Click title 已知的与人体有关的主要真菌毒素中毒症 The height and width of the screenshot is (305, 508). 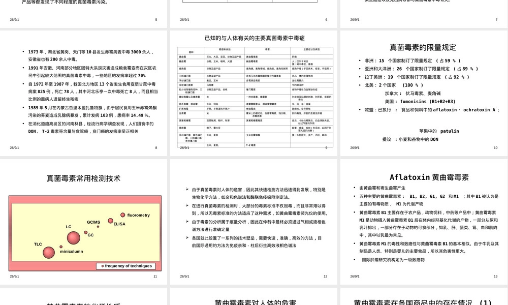[255, 38]
